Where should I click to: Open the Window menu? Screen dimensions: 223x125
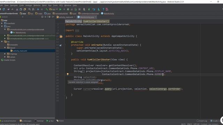68,6
